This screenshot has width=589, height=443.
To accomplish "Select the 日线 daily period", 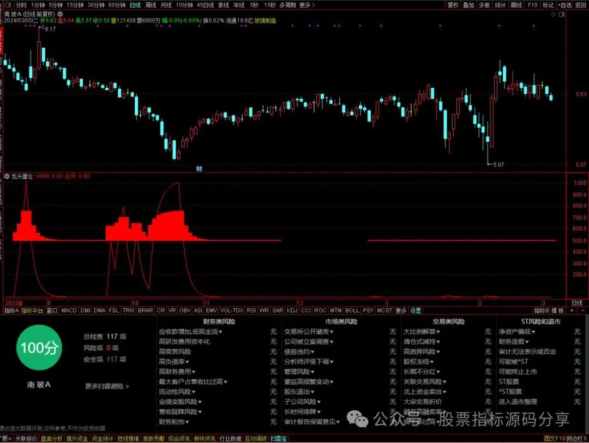I will (135, 5).
